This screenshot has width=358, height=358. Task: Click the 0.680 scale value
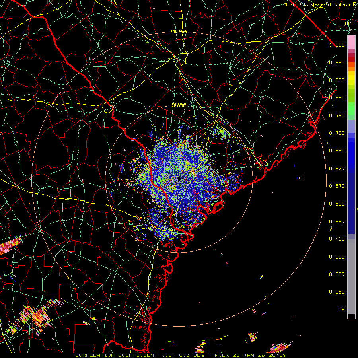point(337,151)
